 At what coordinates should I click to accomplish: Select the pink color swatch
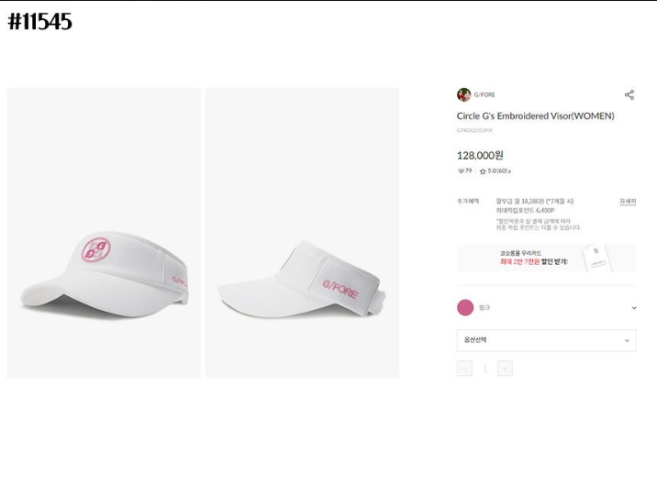(465, 308)
